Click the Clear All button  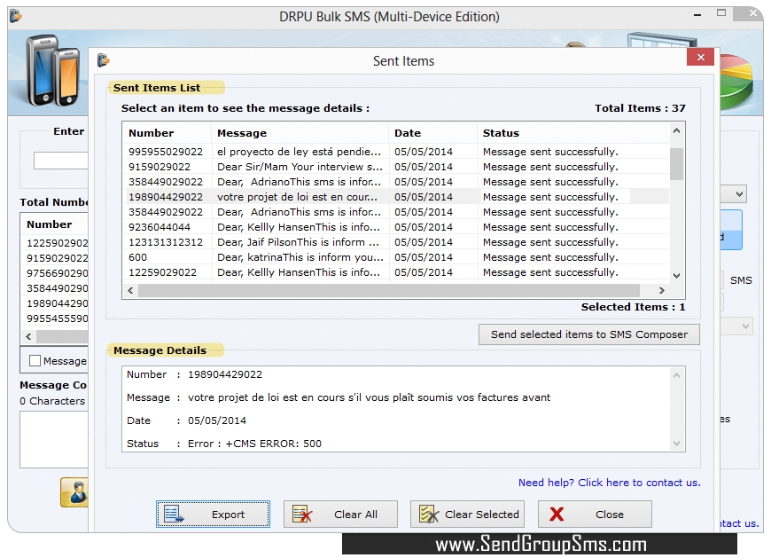point(340,515)
